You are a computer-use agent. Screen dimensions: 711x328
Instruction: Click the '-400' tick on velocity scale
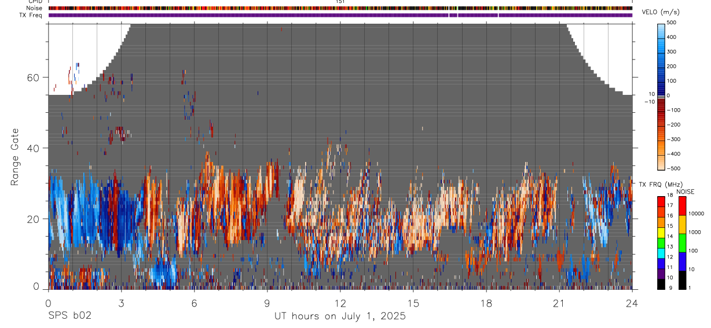(675, 154)
